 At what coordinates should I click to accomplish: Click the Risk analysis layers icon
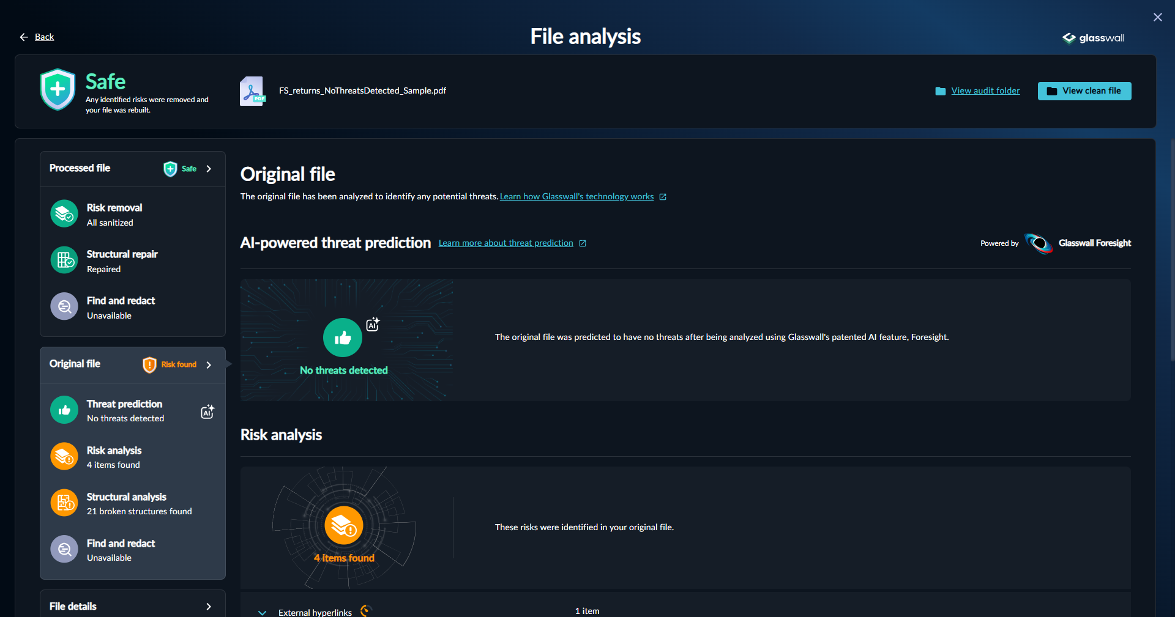point(64,456)
